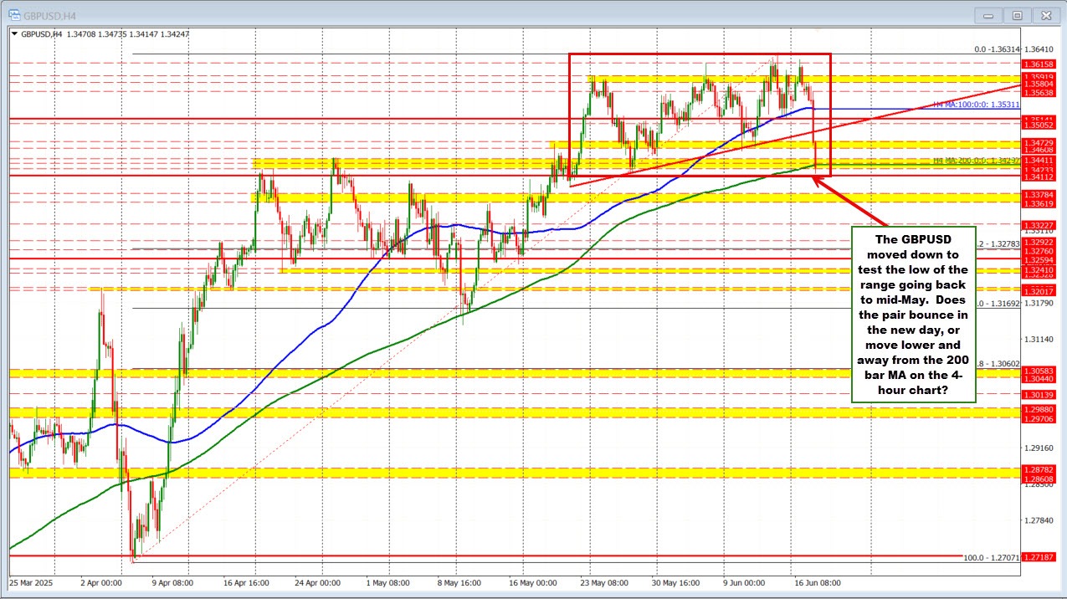1067x599 pixels.
Task: Click the 1.33619 price level tag
Action: (1038, 203)
